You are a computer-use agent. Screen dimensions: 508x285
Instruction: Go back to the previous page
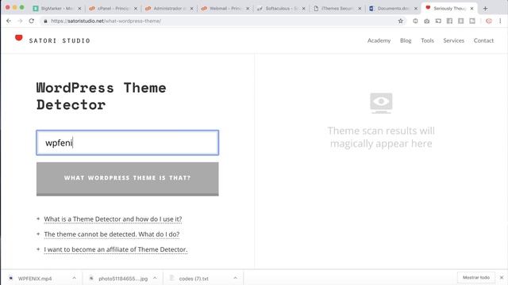coord(9,21)
